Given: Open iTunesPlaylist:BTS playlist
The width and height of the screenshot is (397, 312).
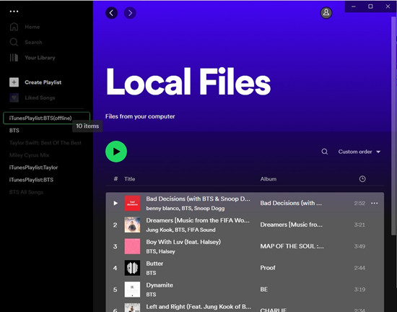Looking at the screenshot, I should 31,180.
